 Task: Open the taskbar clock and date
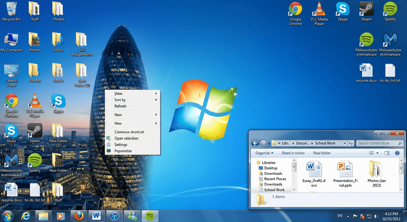(391, 216)
